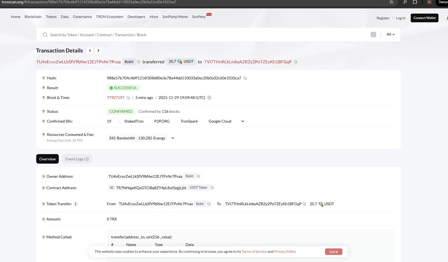
Task: Open the Terms of Service link
Action: click(254, 252)
